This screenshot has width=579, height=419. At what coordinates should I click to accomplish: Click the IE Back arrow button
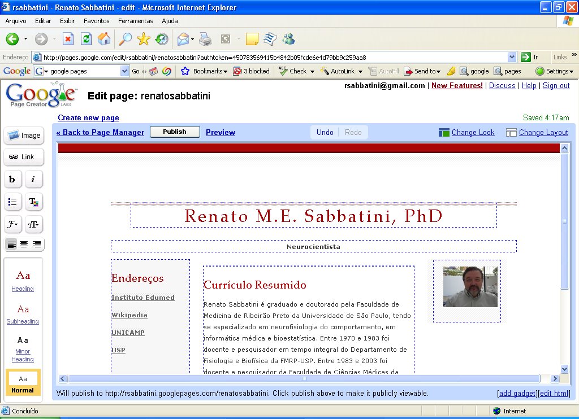(12, 39)
